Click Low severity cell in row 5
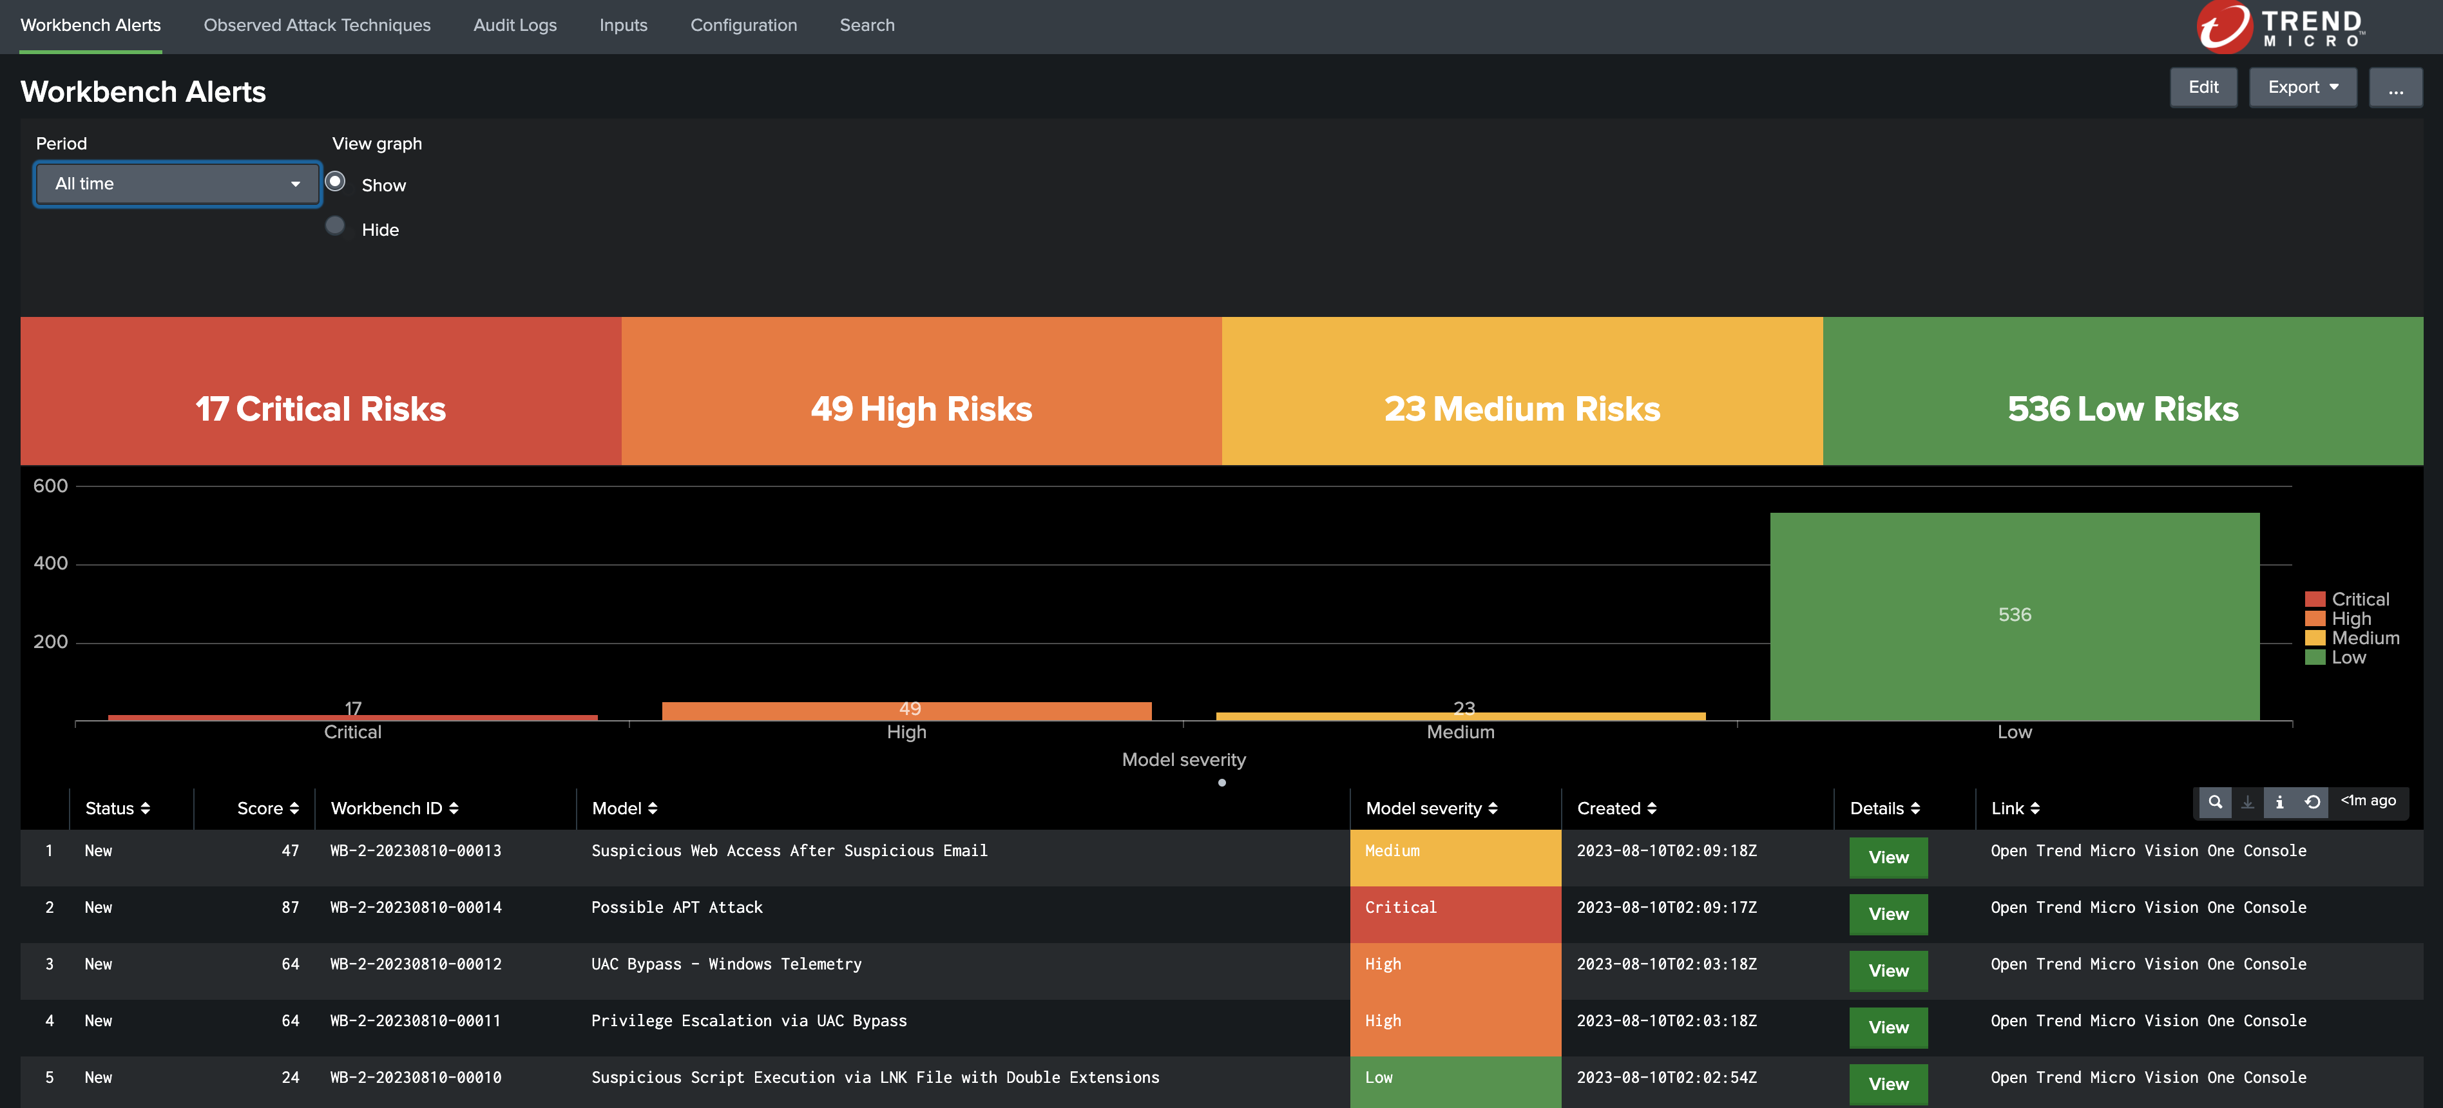This screenshot has width=2443, height=1108. pos(1455,1082)
